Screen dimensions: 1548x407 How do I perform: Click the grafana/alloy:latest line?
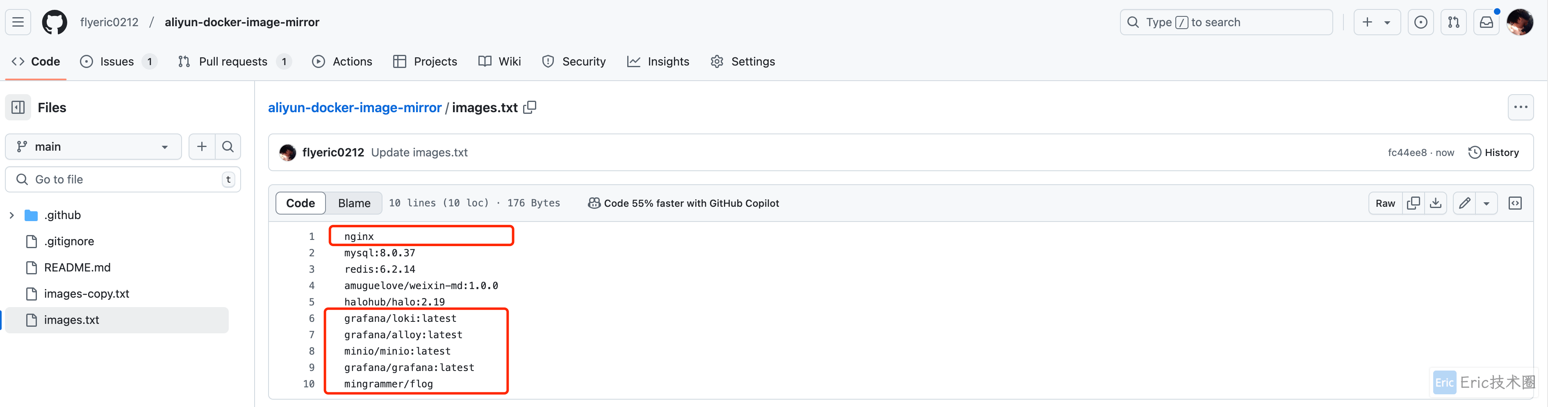click(x=403, y=335)
